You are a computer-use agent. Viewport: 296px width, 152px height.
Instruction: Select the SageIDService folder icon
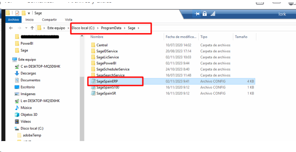pos(93,51)
